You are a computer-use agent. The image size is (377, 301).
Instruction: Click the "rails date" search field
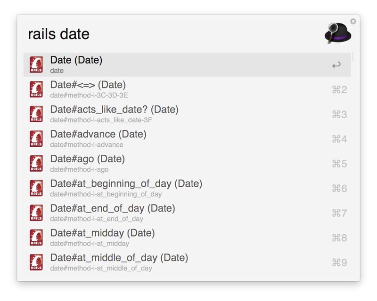pos(58,34)
